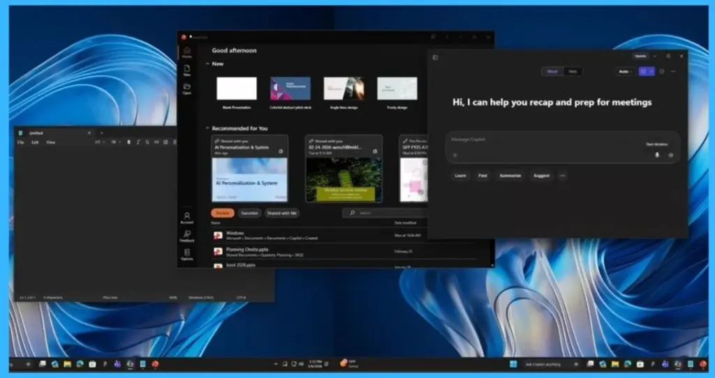This screenshot has width=715, height=378.
Task: Toggle Italic formatting in Notepad toolbar
Action: [x=138, y=142]
